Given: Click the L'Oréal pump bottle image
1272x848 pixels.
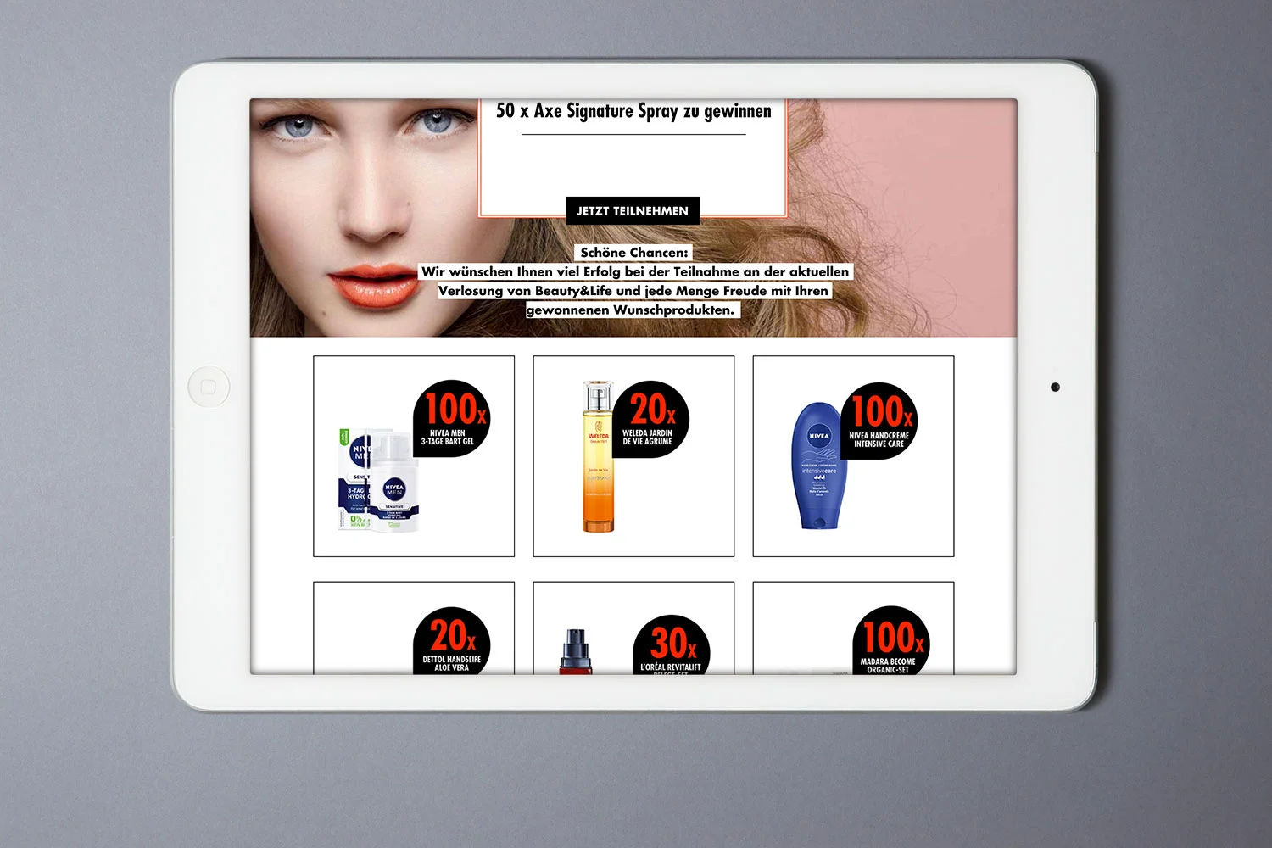Looking at the screenshot, I should 576,651.
